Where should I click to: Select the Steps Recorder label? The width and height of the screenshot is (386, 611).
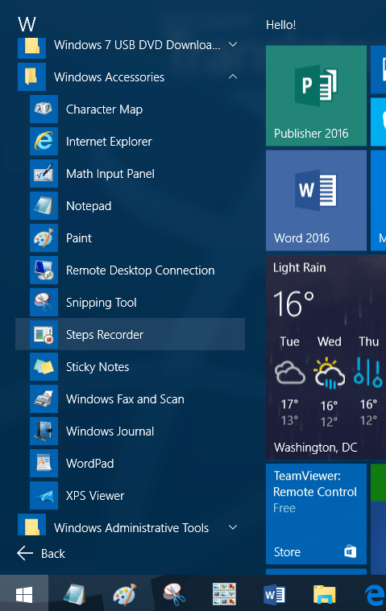(105, 335)
